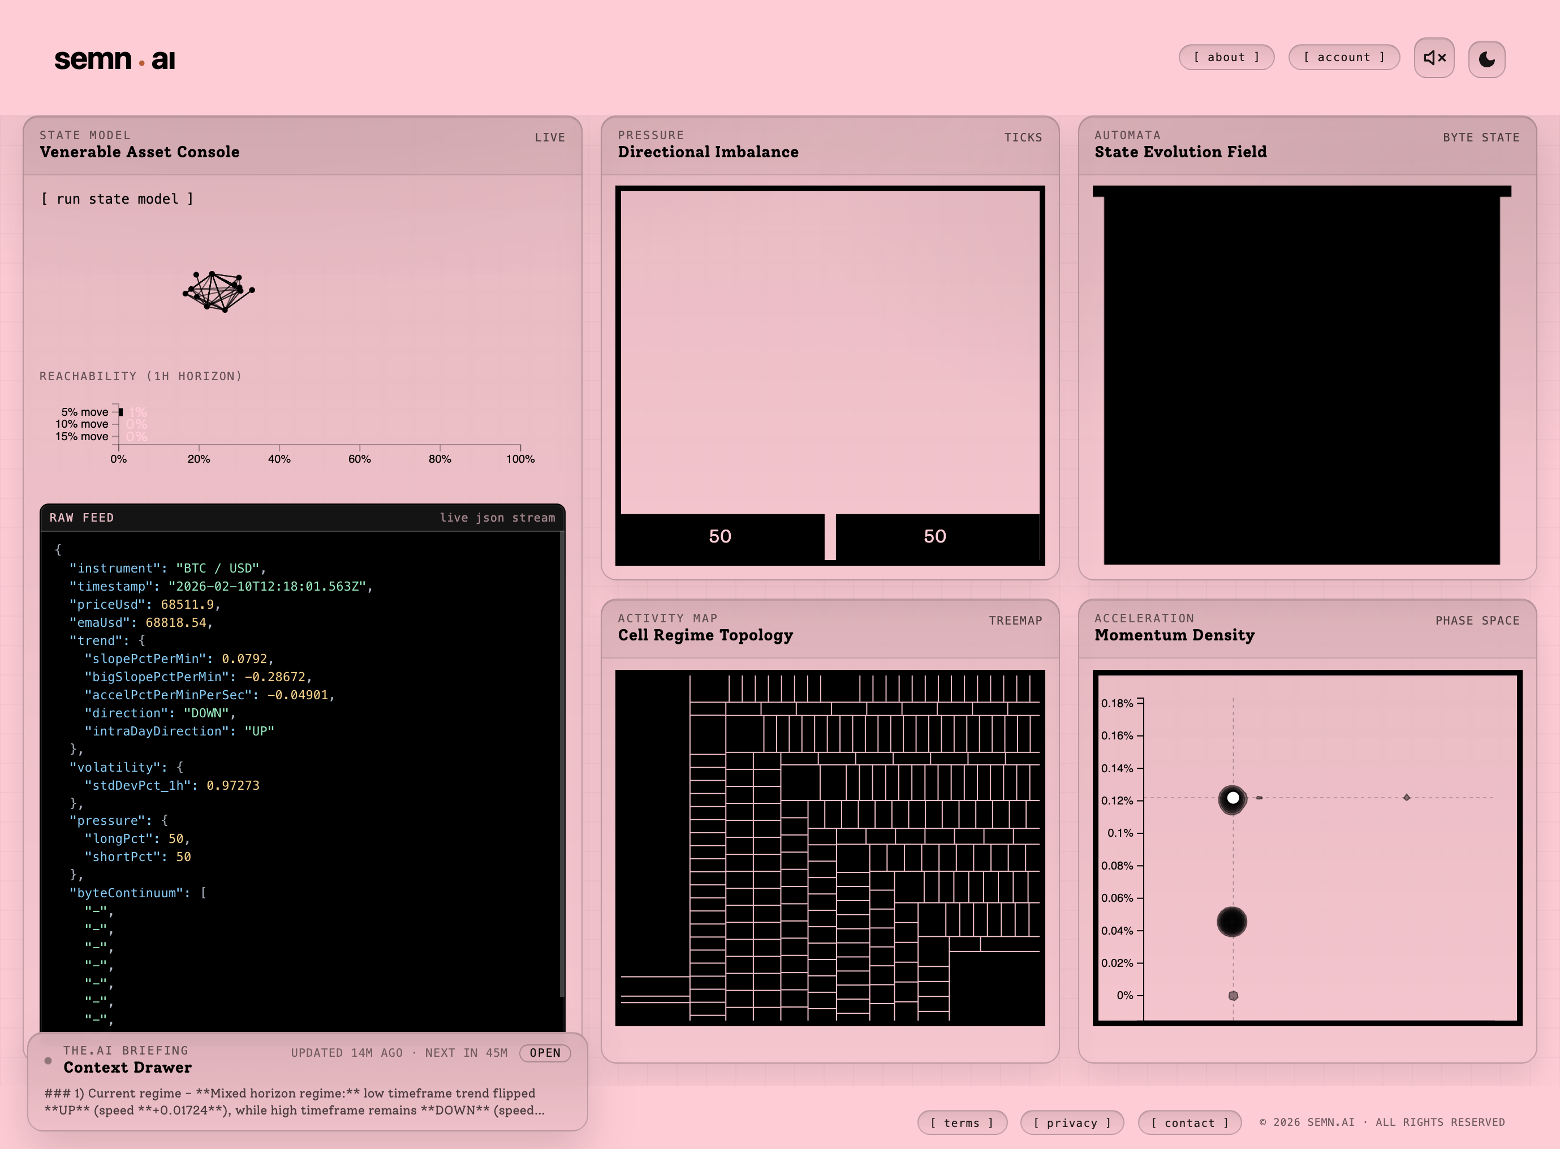Expand the live json stream feed
This screenshot has width=1560, height=1149.
pyautogui.click(x=497, y=517)
